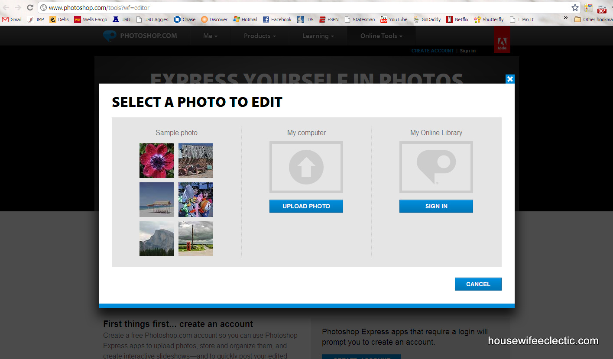Image resolution: width=613 pixels, height=359 pixels.
Task: Open the Discover bookmark
Action: click(x=214, y=19)
